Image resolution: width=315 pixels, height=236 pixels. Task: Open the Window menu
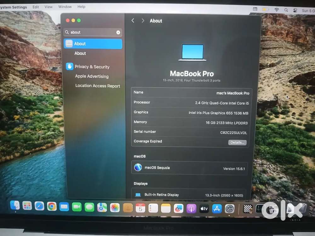click(x=65, y=7)
